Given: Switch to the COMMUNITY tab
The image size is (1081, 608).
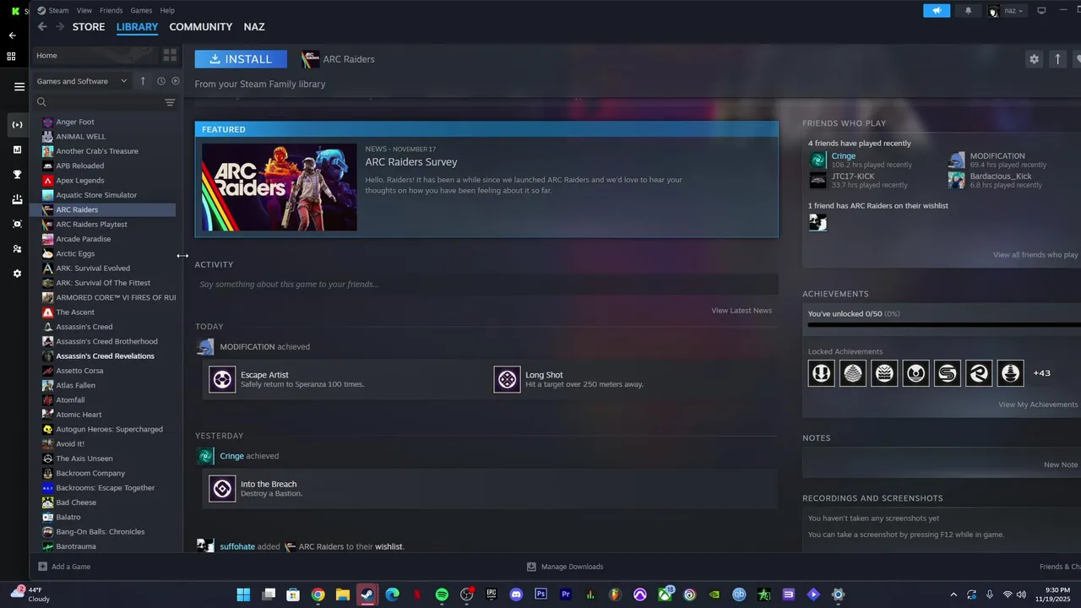Looking at the screenshot, I should (201, 27).
